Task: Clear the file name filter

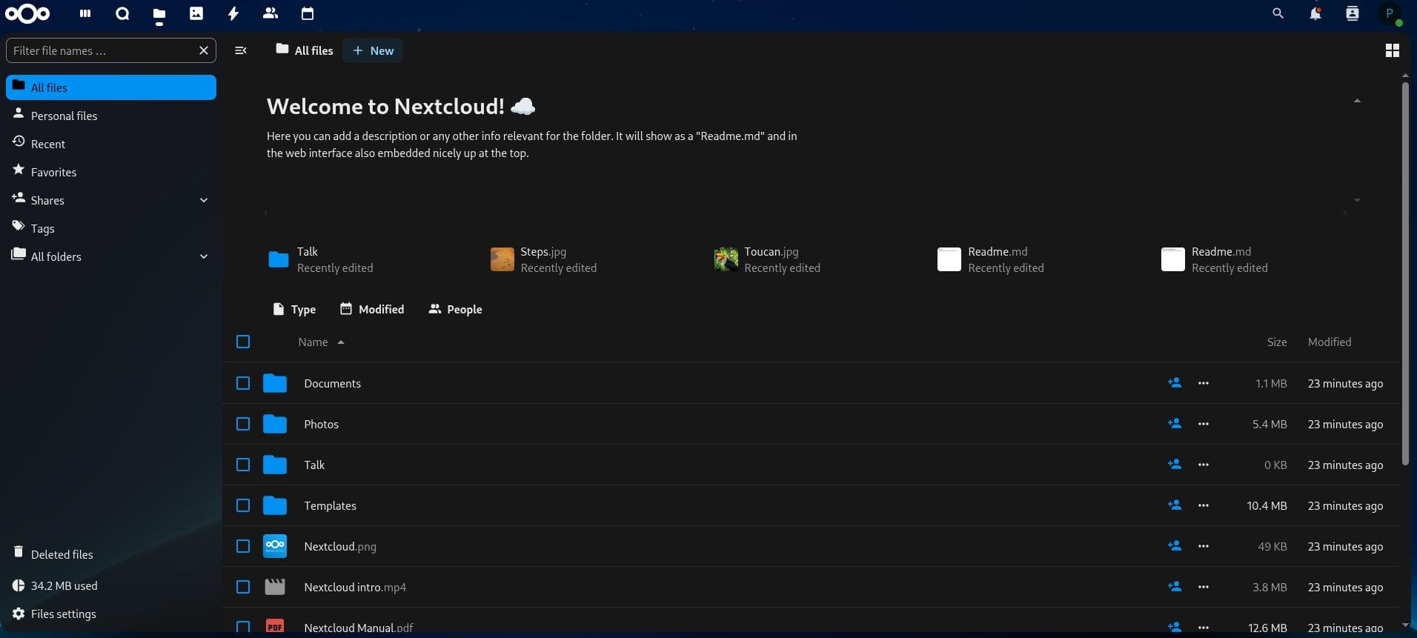Action: coord(204,50)
